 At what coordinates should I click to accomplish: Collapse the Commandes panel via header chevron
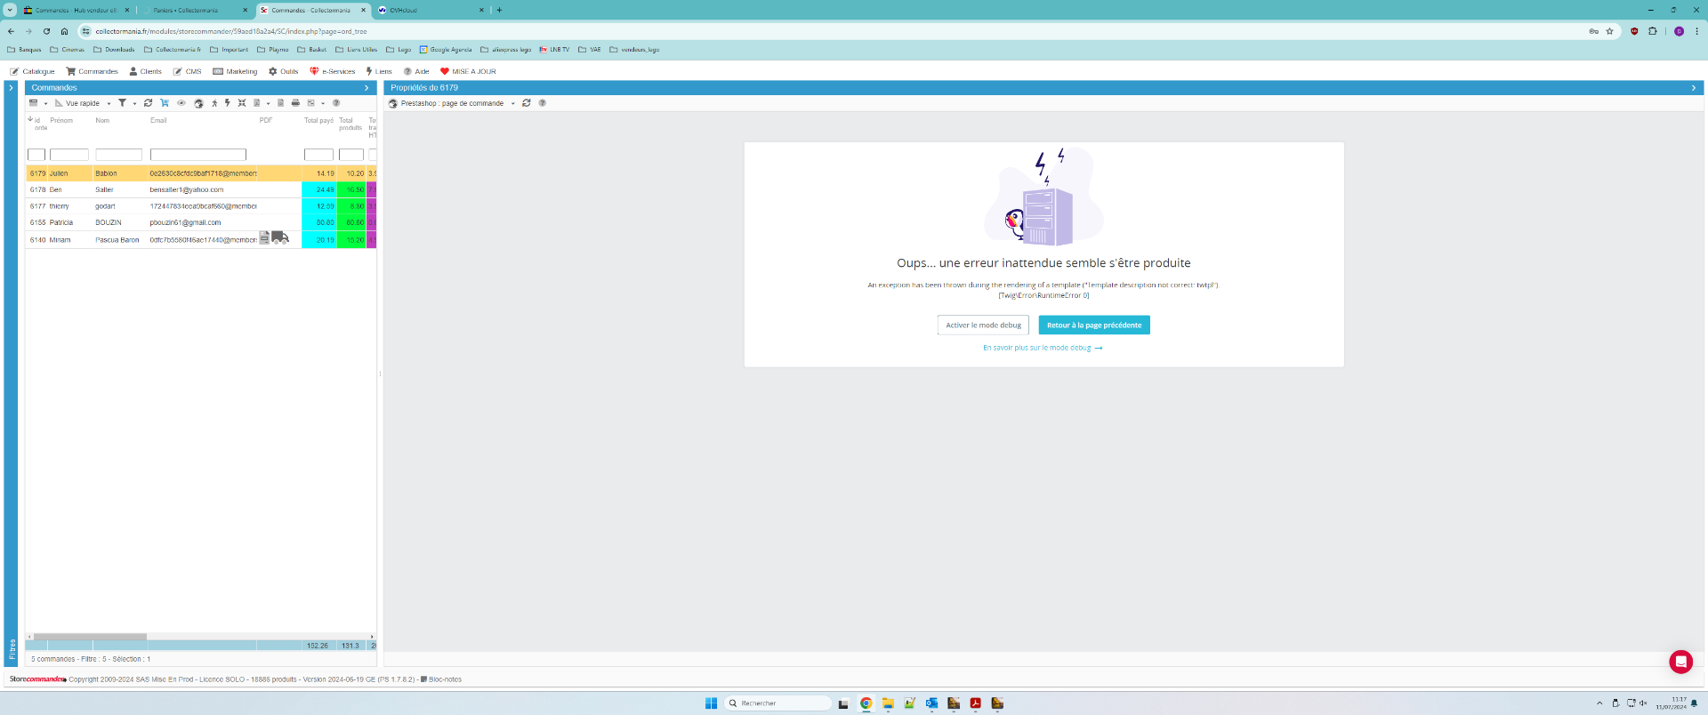[x=367, y=88]
